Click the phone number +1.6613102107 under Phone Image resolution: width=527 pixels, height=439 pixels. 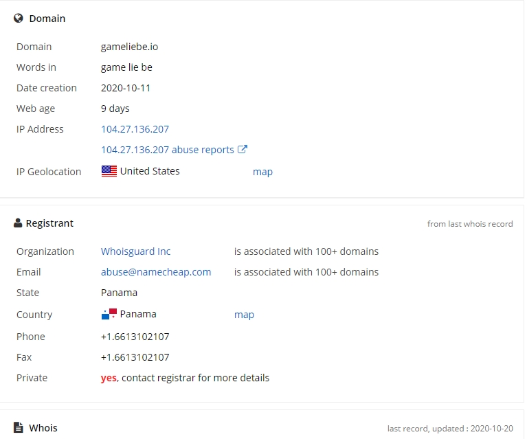[x=135, y=337]
